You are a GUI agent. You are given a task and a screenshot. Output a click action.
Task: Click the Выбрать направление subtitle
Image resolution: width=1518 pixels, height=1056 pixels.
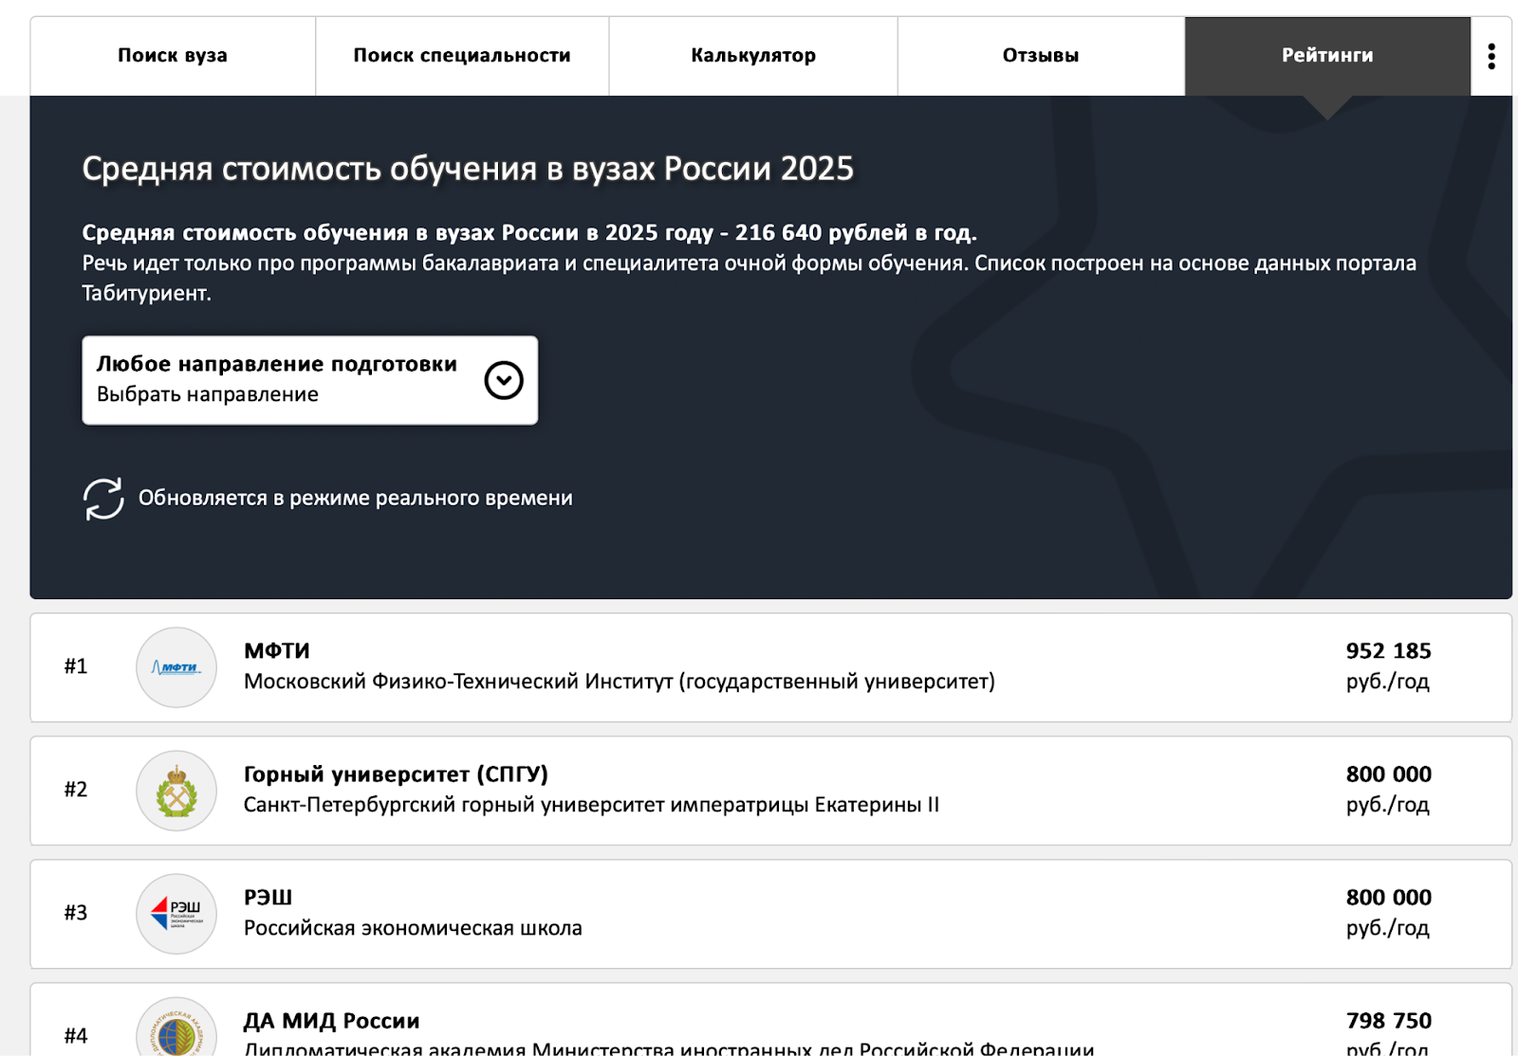[208, 394]
